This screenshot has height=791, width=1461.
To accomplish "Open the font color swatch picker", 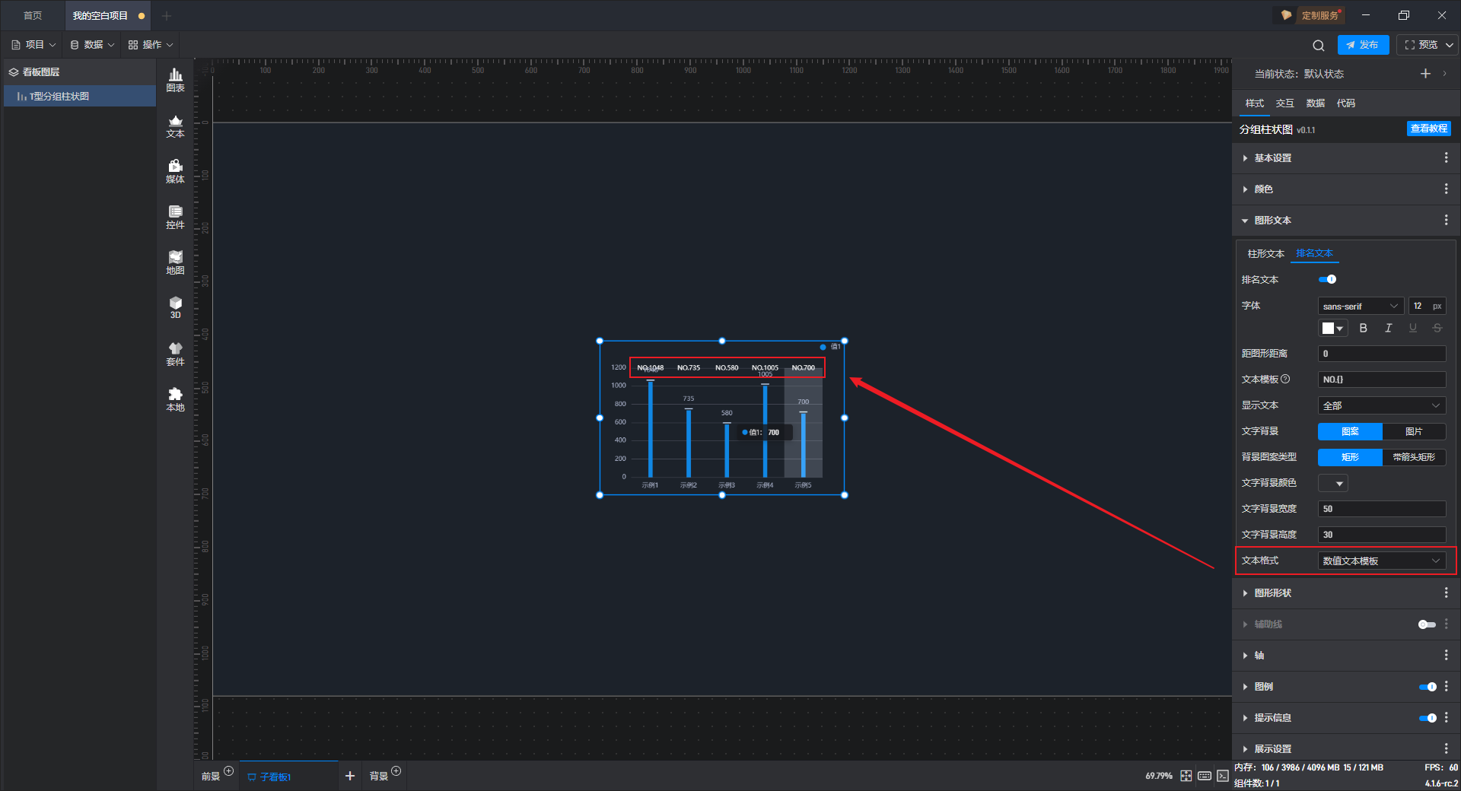I will (1332, 328).
